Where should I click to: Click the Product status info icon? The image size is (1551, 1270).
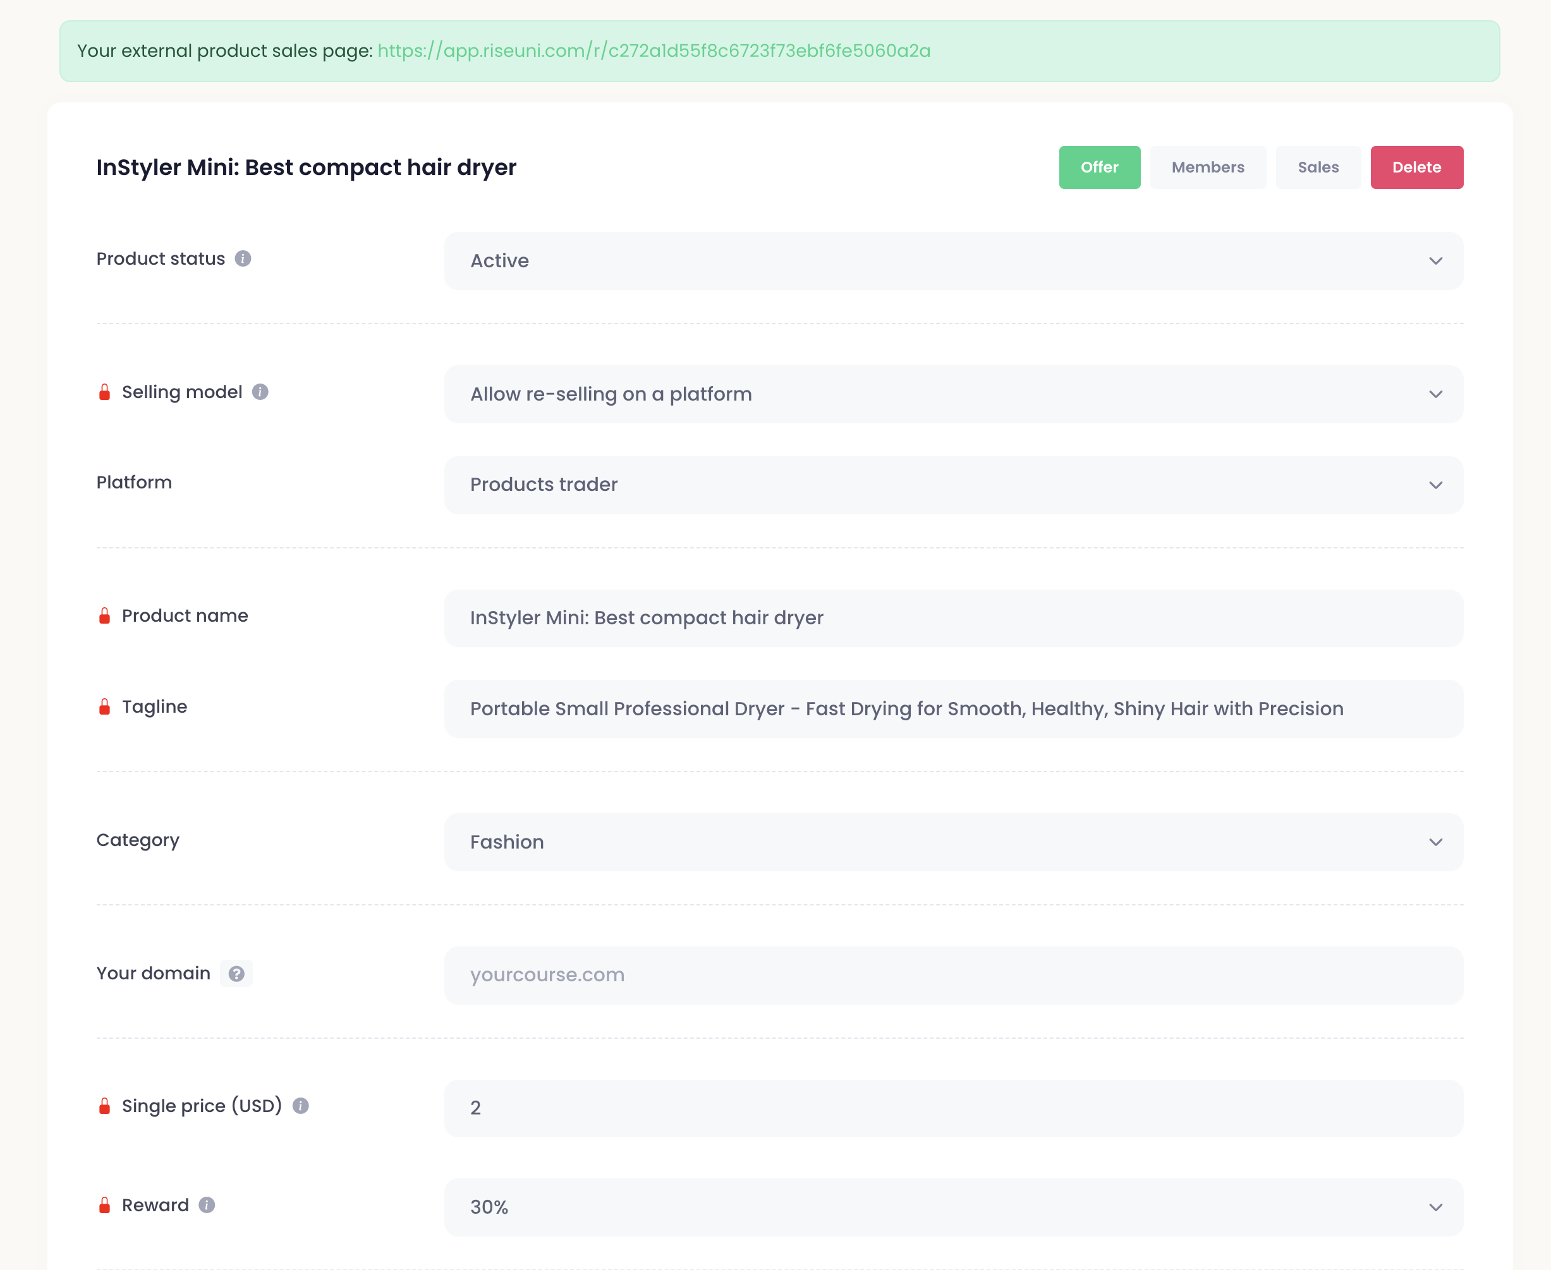click(x=243, y=259)
